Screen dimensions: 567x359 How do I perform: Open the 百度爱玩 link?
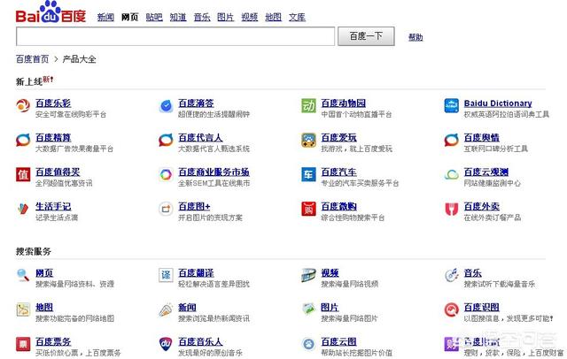[338, 137]
